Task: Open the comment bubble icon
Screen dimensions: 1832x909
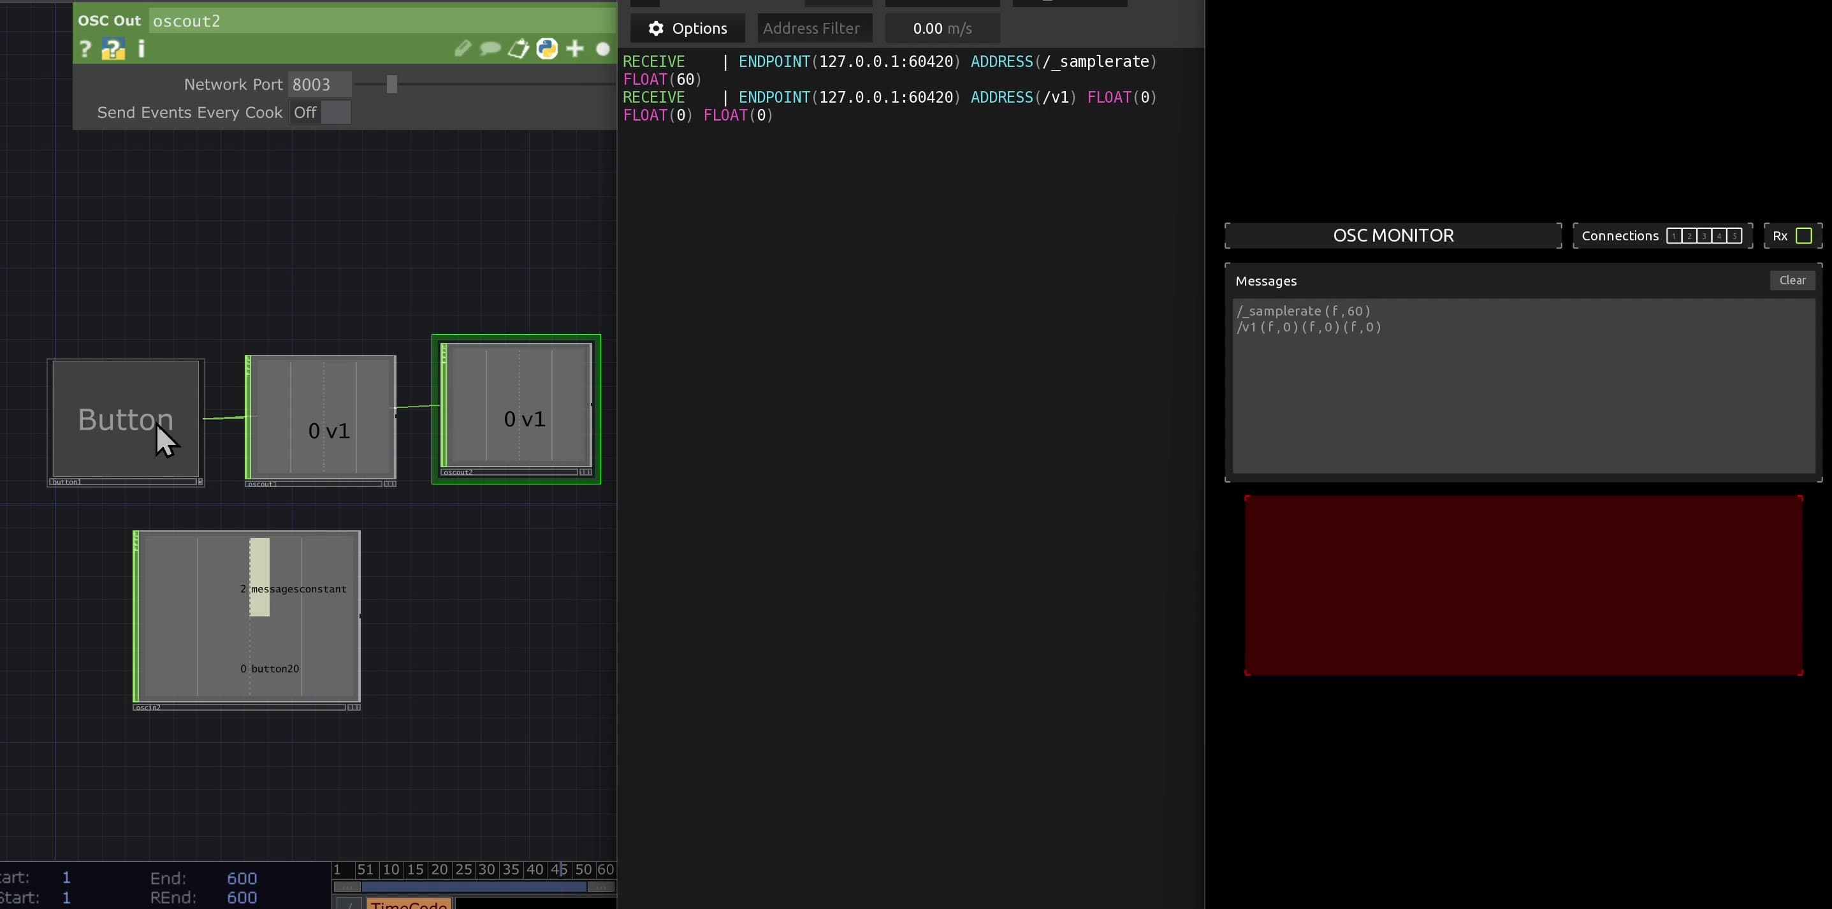Action: [491, 48]
